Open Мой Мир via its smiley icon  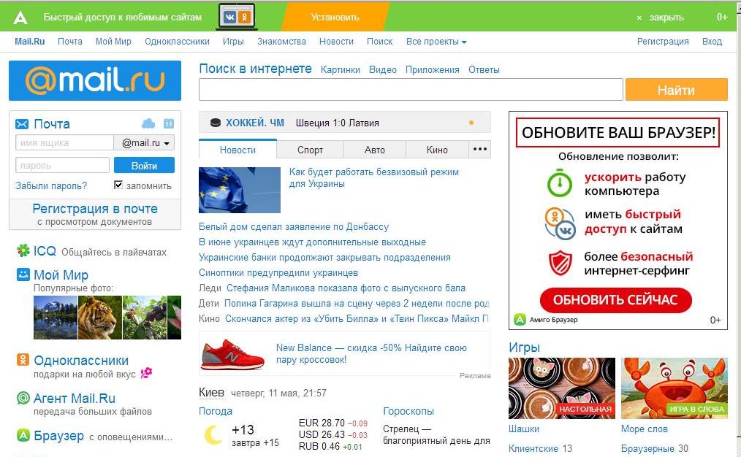tap(23, 274)
